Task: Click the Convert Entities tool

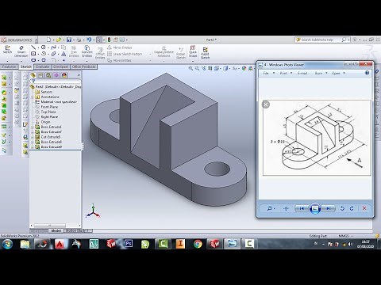Action: [87, 51]
